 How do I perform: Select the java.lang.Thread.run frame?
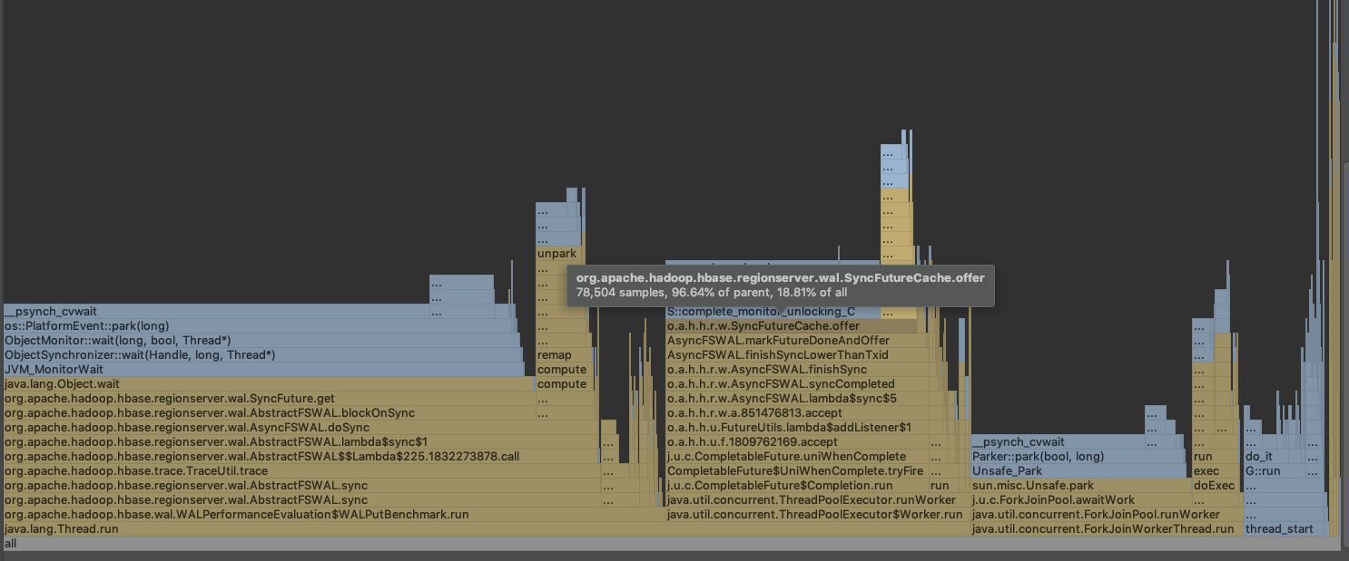[486, 528]
